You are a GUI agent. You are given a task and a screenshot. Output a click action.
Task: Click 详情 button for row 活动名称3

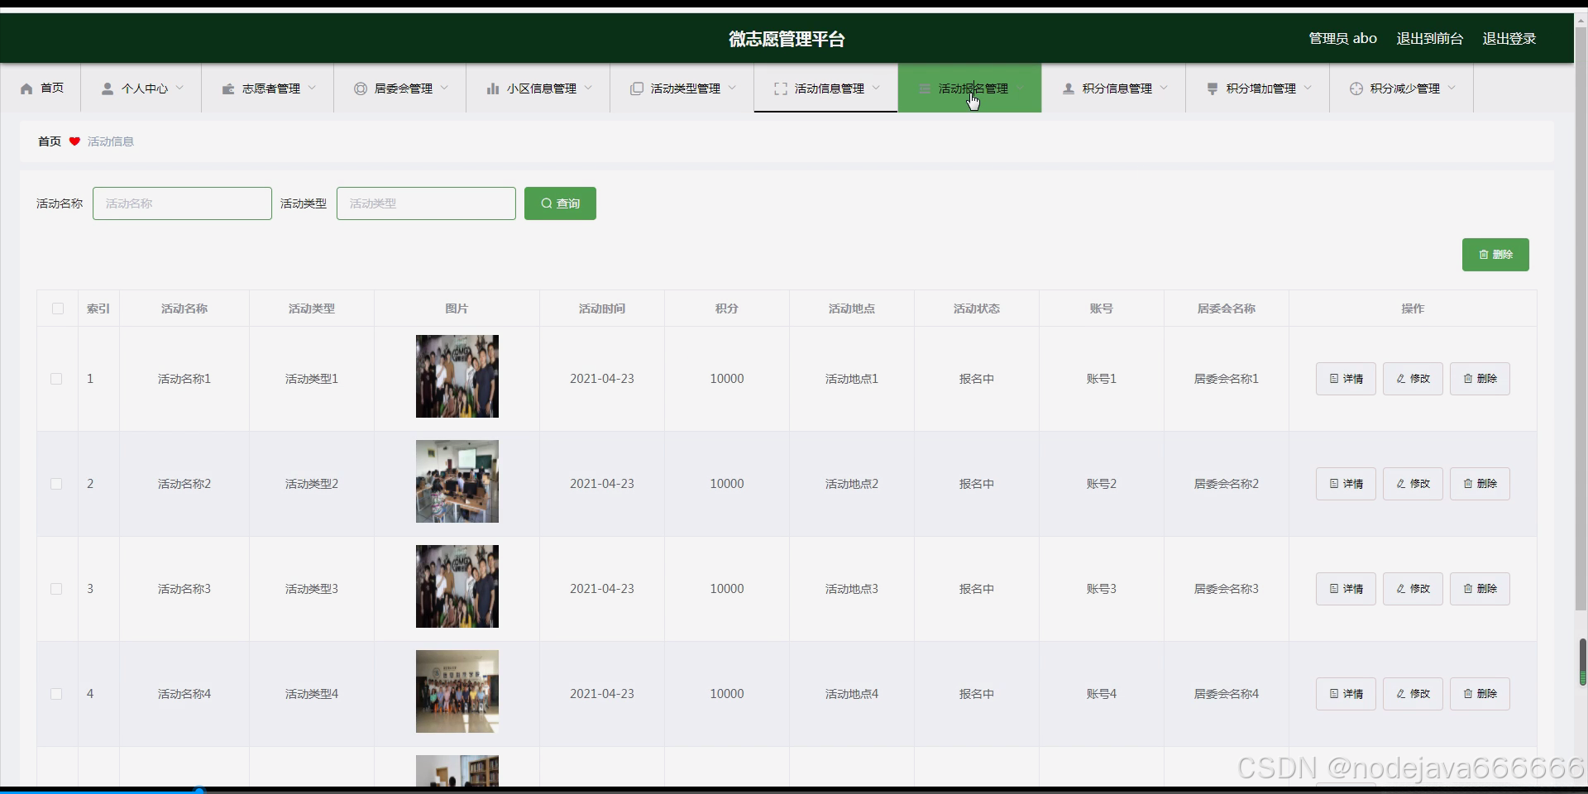(1346, 589)
